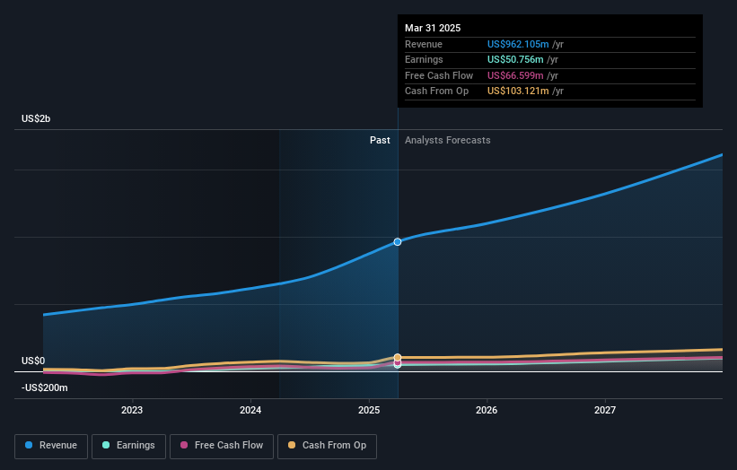Viewport: 737px width, 470px height.
Task: Click the US$50.756m earnings value in tooltip
Action: click(x=515, y=59)
